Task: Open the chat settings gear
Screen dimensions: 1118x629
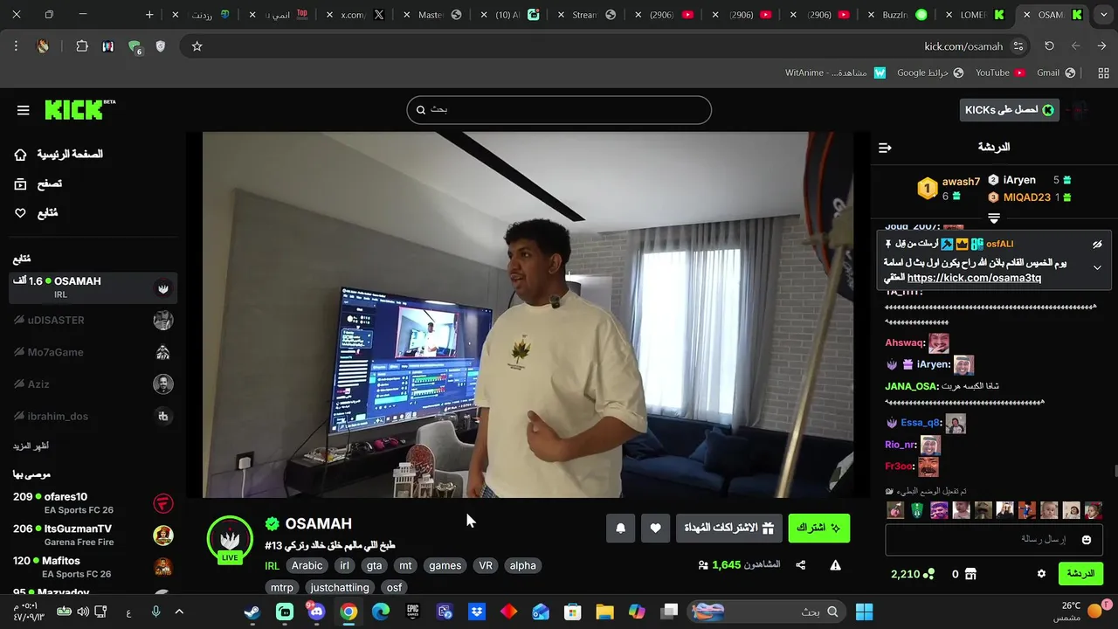Action: [x=1041, y=574]
